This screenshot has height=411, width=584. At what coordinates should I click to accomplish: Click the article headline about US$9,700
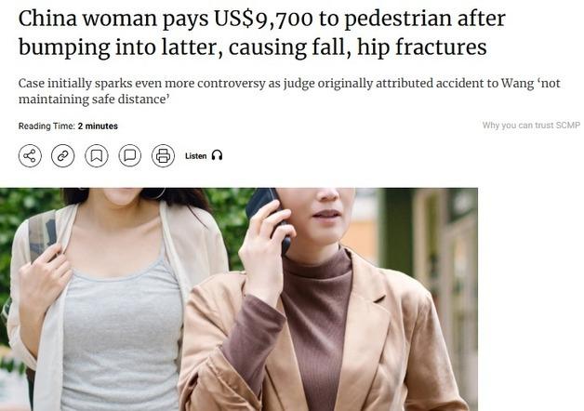coord(261,33)
